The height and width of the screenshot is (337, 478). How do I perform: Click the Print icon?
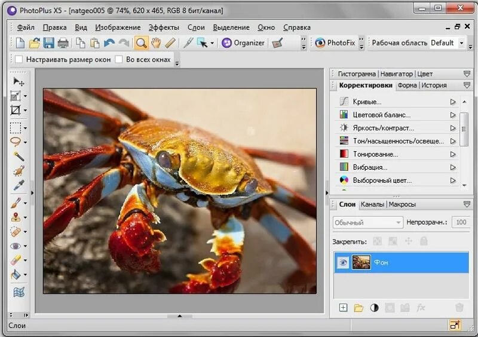point(63,43)
